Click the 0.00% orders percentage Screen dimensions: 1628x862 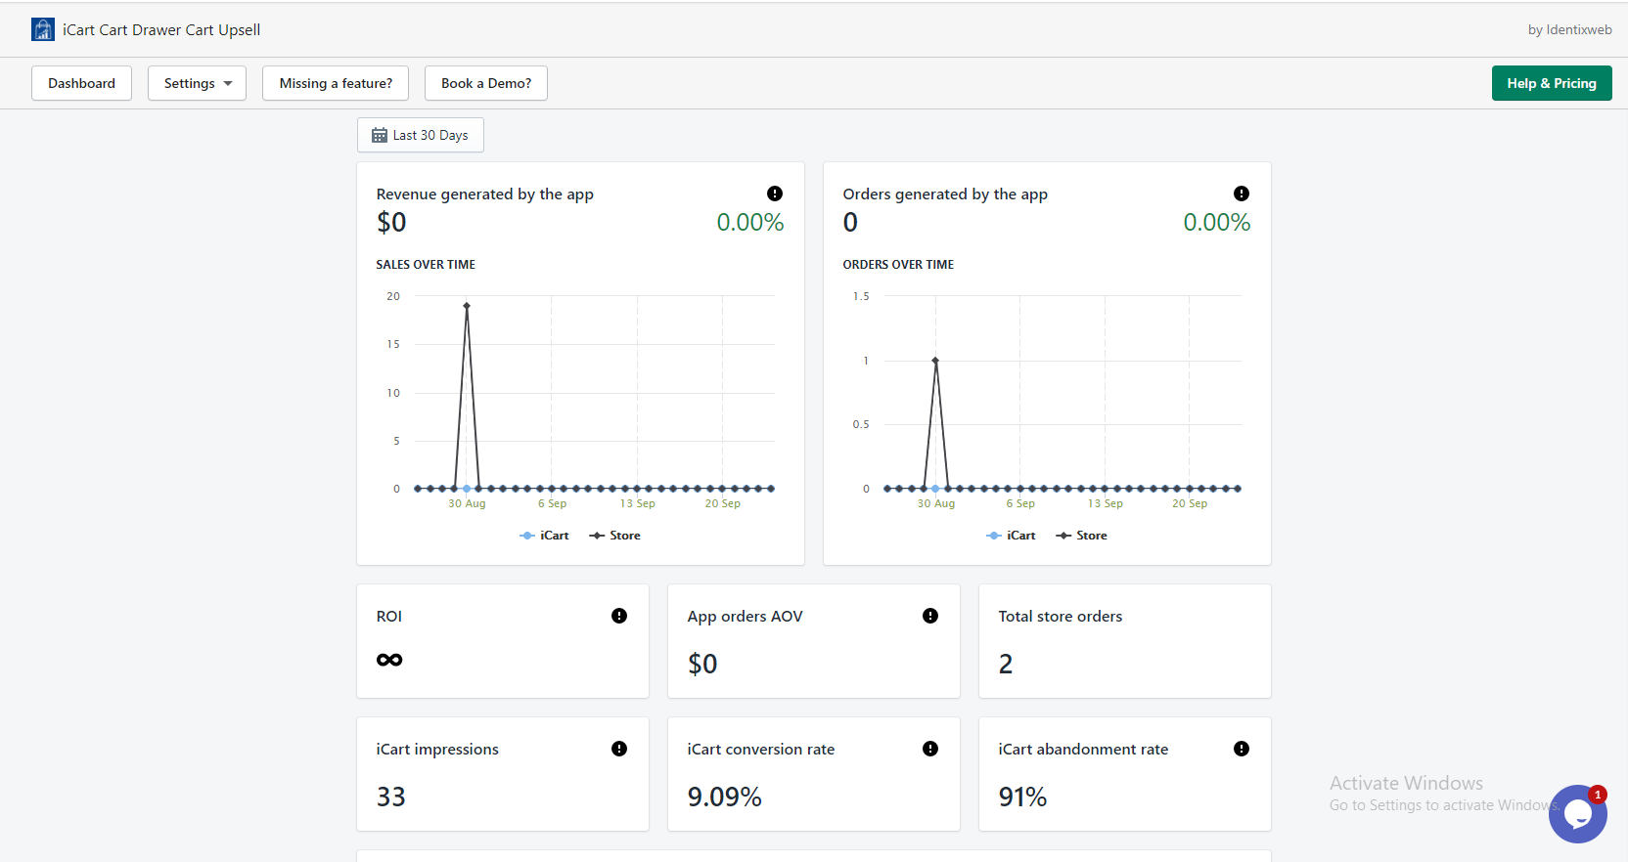click(x=1217, y=223)
